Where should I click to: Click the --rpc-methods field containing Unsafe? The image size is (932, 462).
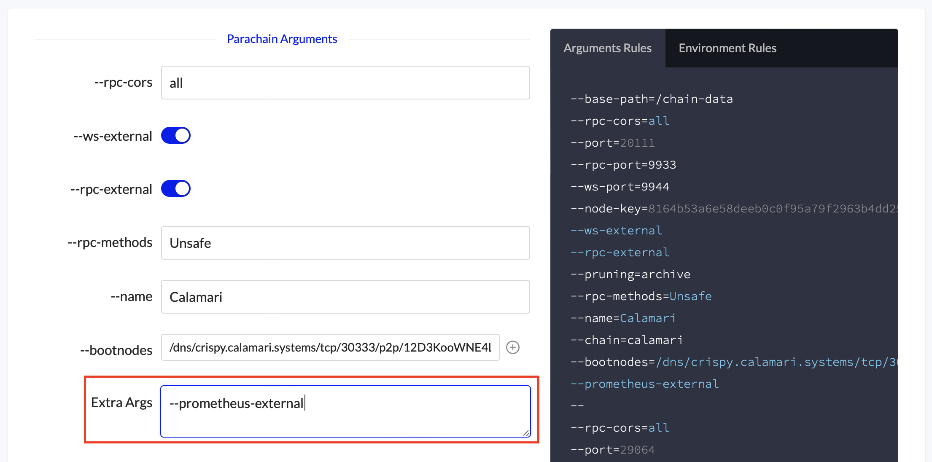pyautogui.click(x=345, y=243)
